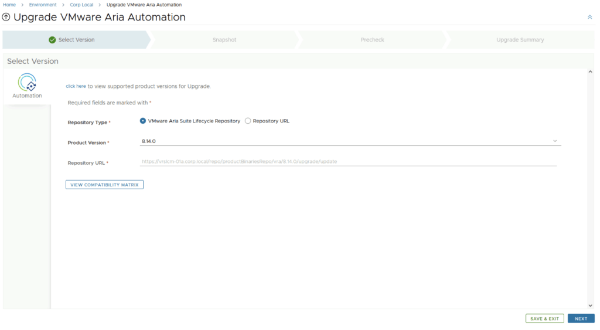Viewport: 600px width, 330px height.
Task: Navigate to Corp Local breadcrumb
Action: click(81, 5)
